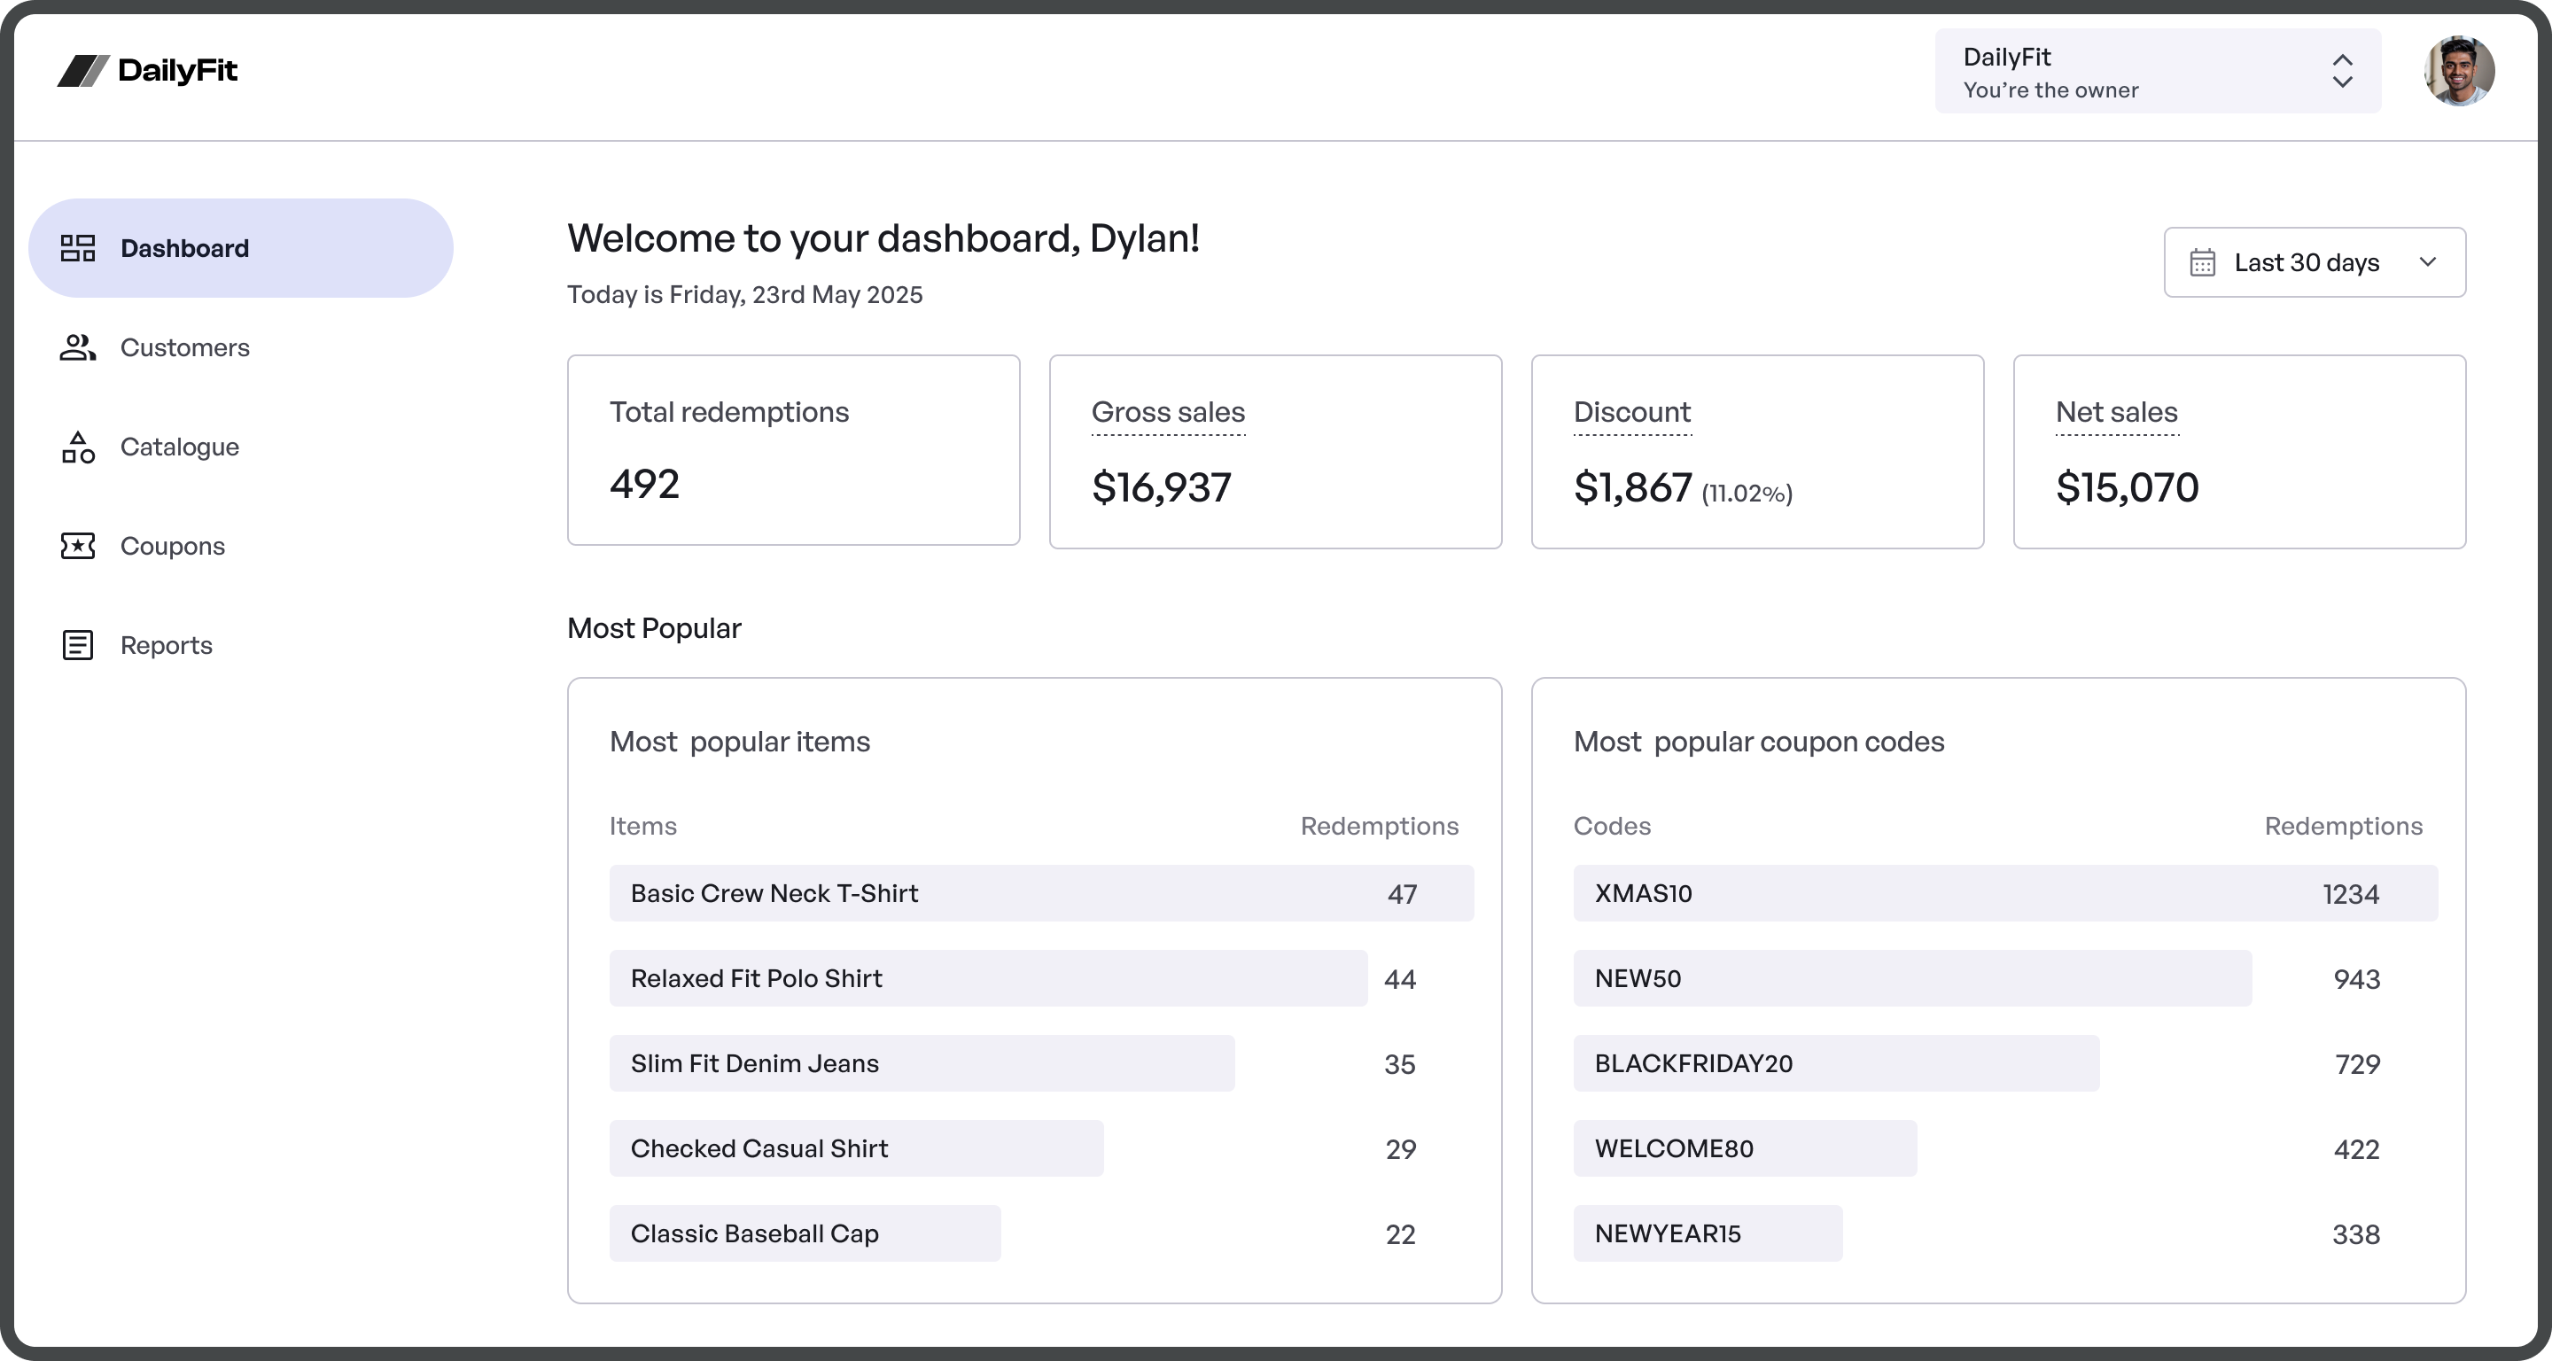Viewport: 2552px width, 1361px height.
Task: Click the Coupons ticket icon
Action: (77, 546)
